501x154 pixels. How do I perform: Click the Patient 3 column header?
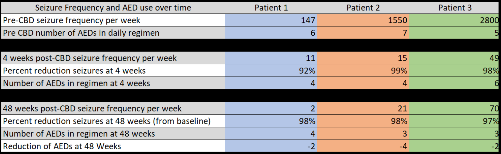(x=455, y=8)
